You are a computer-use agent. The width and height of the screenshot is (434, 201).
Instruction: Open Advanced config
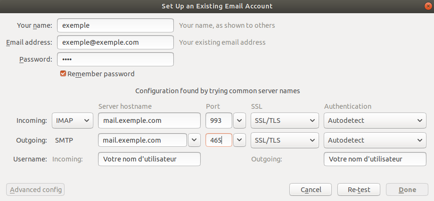[x=35, y=190]
